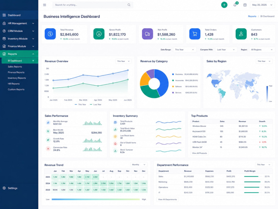Click the HR Management sidebar icon
278x209 pixels.
tap(4, 23)
